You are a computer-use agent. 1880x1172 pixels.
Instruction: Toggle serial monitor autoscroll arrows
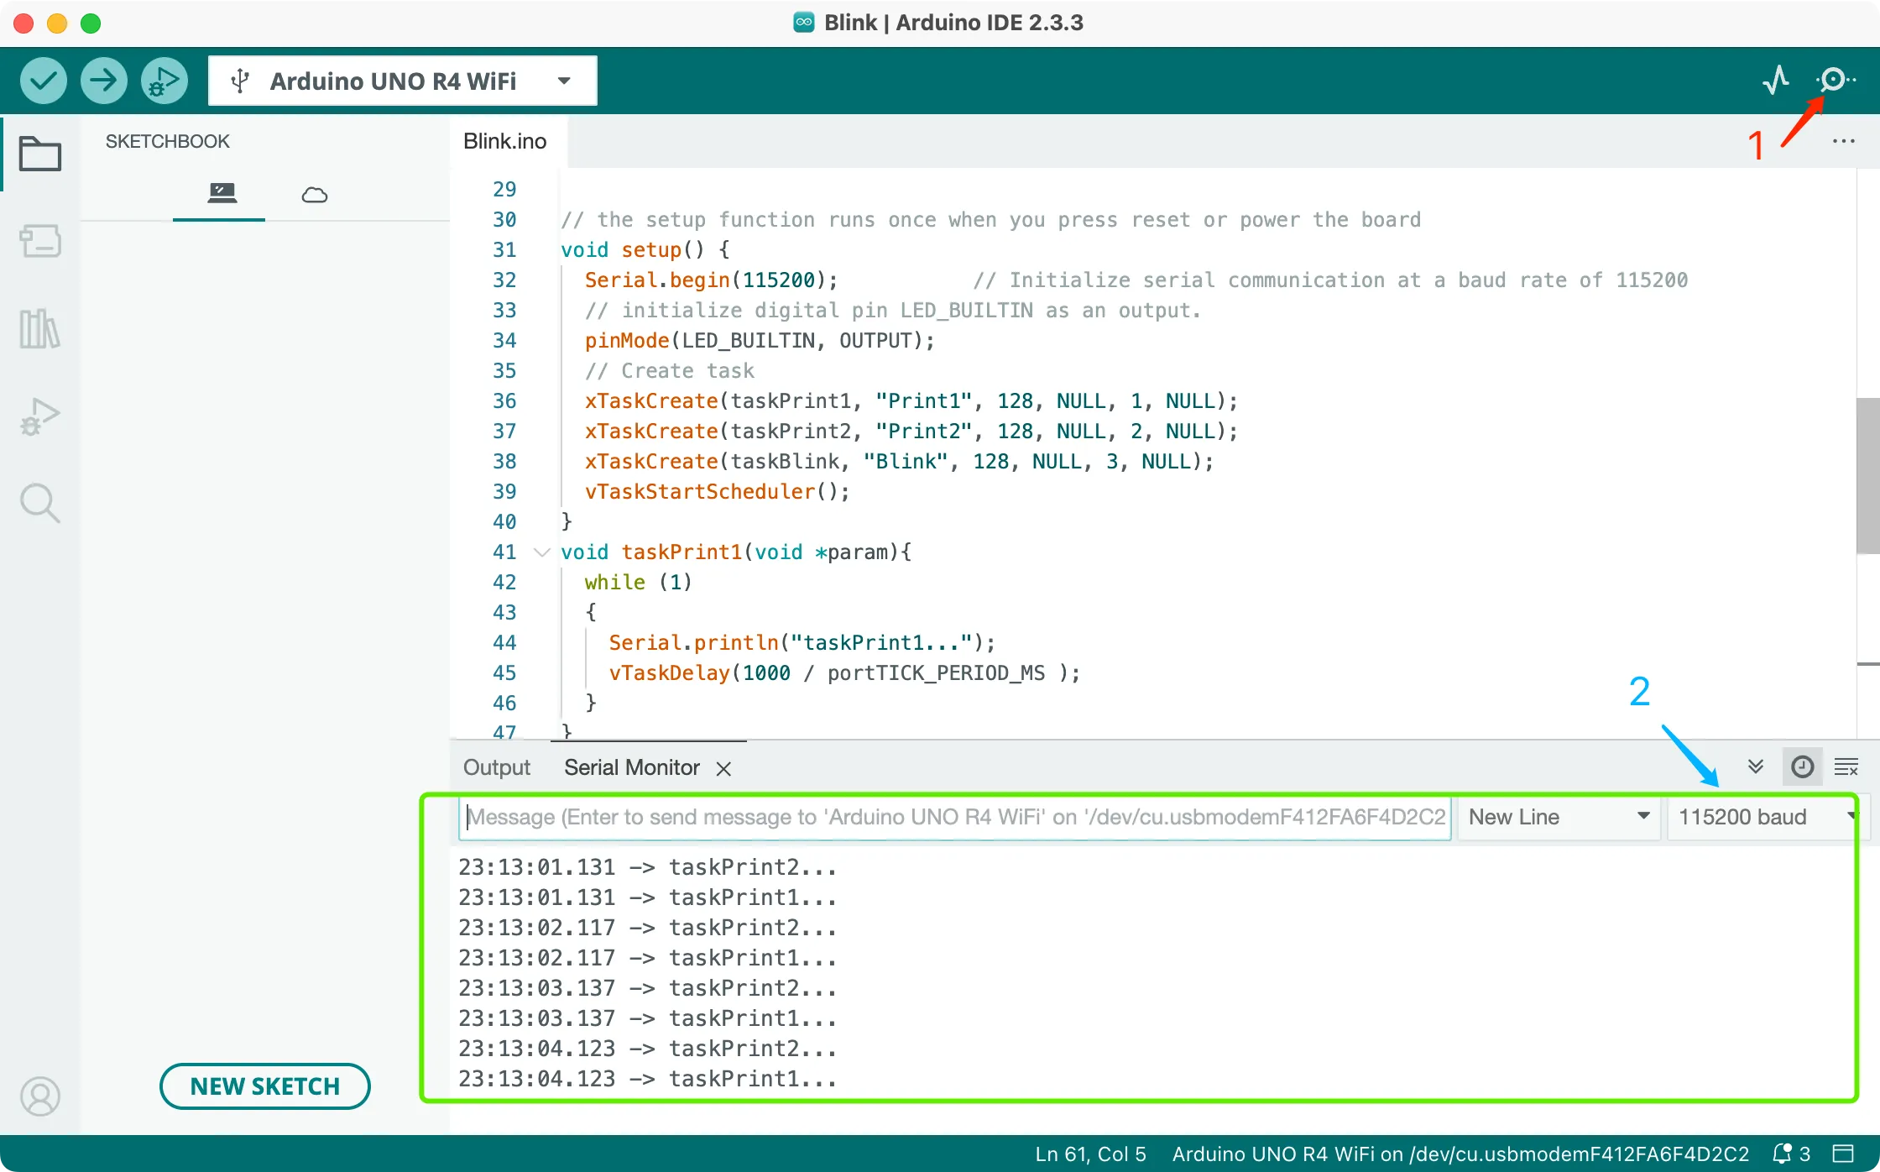[x=1755, y=767]
